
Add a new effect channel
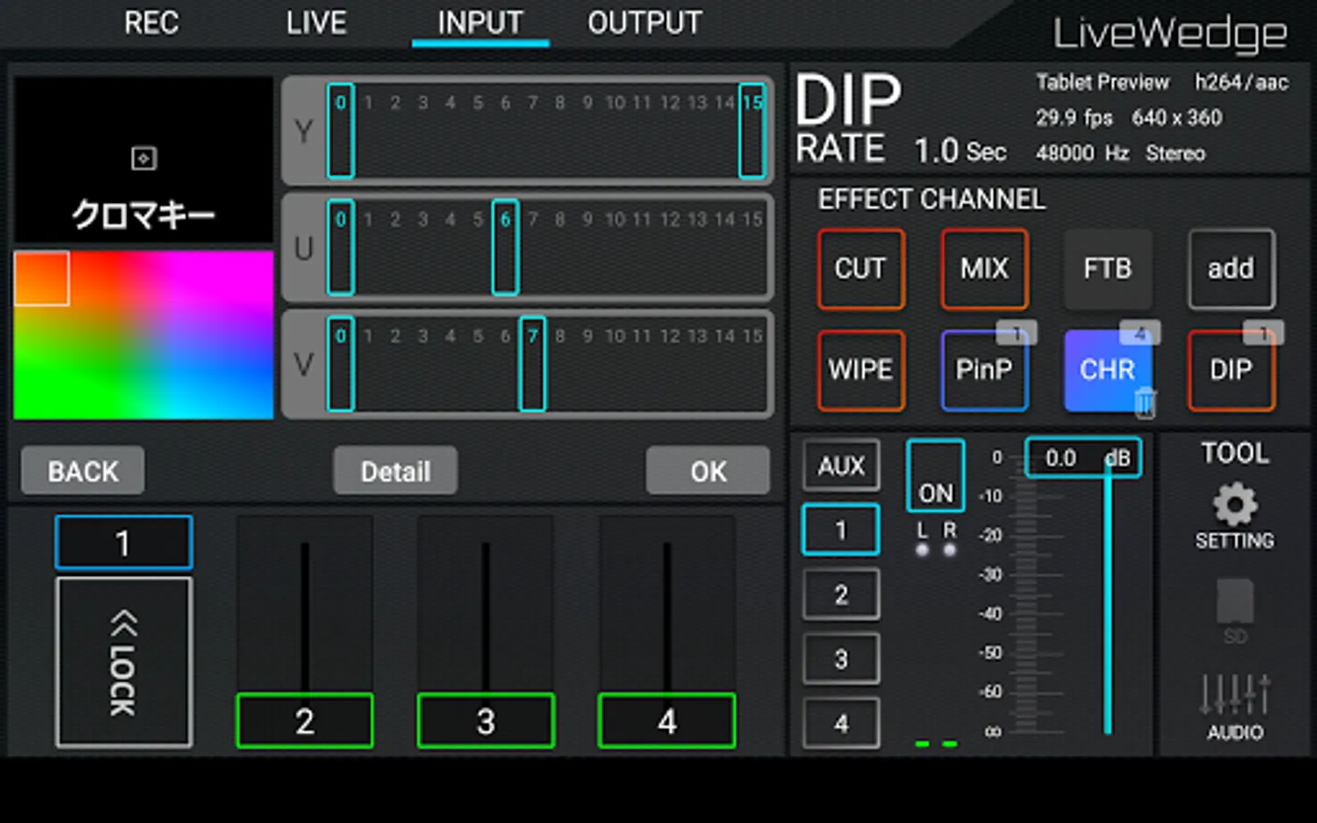[1231, 269]
